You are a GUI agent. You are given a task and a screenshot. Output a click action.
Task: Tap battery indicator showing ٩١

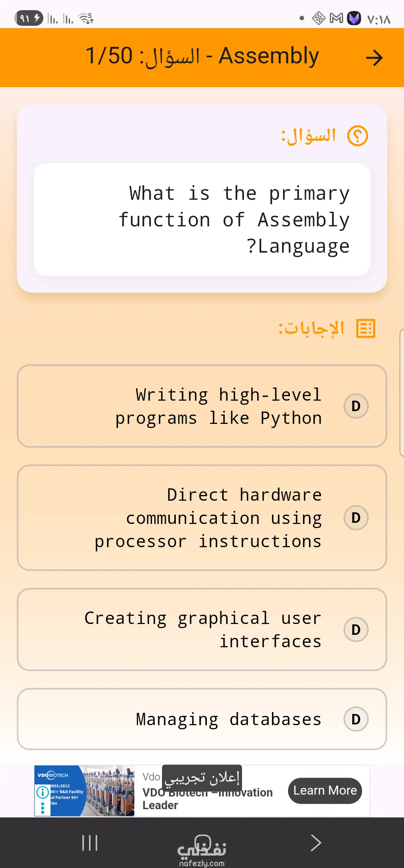pos(28,18)
